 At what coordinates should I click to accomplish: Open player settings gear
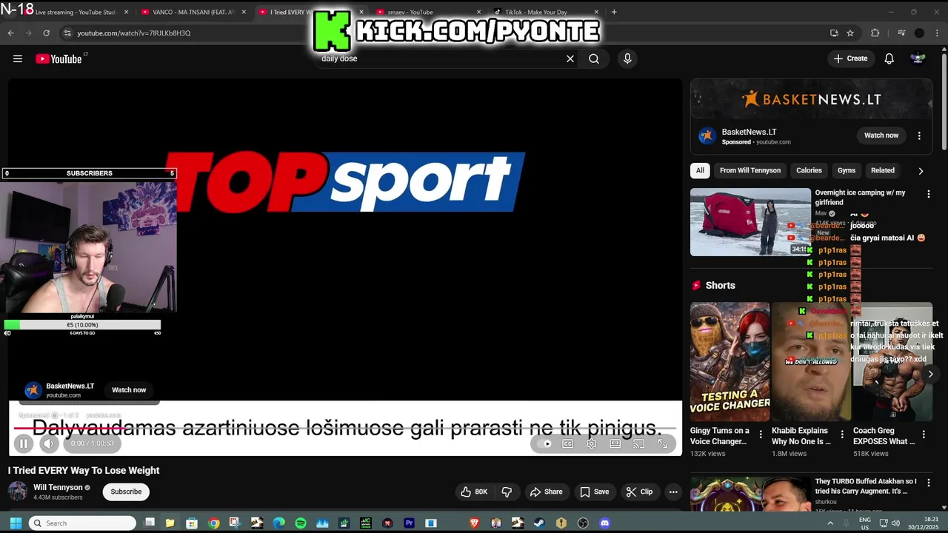591,443
